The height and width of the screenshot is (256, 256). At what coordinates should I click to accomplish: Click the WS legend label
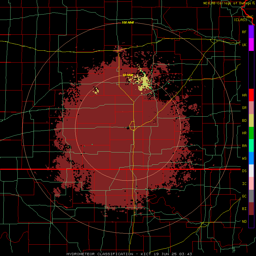tap(244, 158)
